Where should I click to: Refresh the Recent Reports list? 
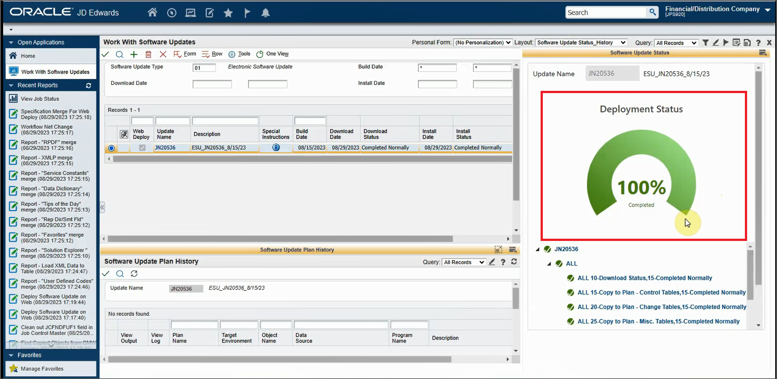pos(88,86)
